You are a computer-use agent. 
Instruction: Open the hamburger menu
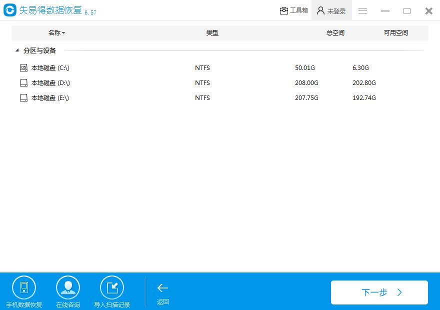point(362,10)
